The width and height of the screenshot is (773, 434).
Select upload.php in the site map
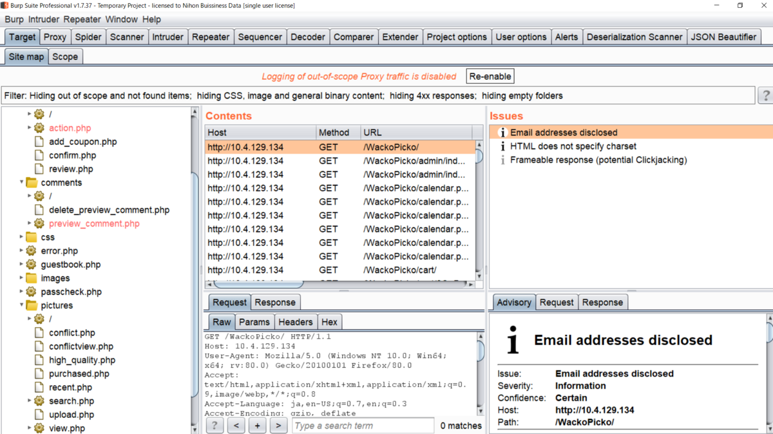click(72, 415)
